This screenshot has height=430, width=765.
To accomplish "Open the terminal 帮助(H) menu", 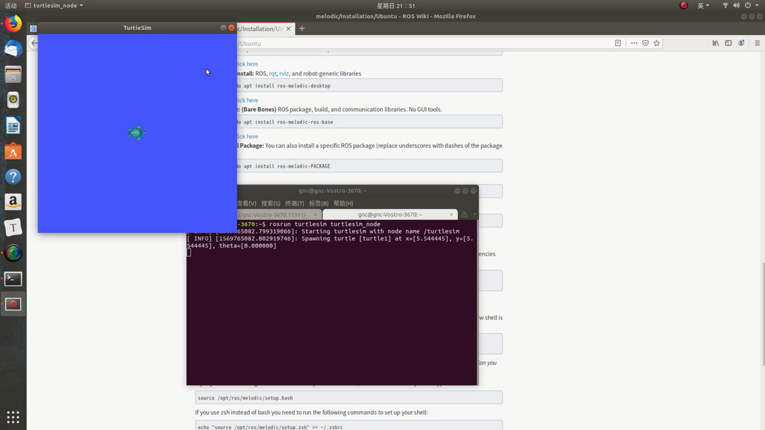I will point(343,203).
